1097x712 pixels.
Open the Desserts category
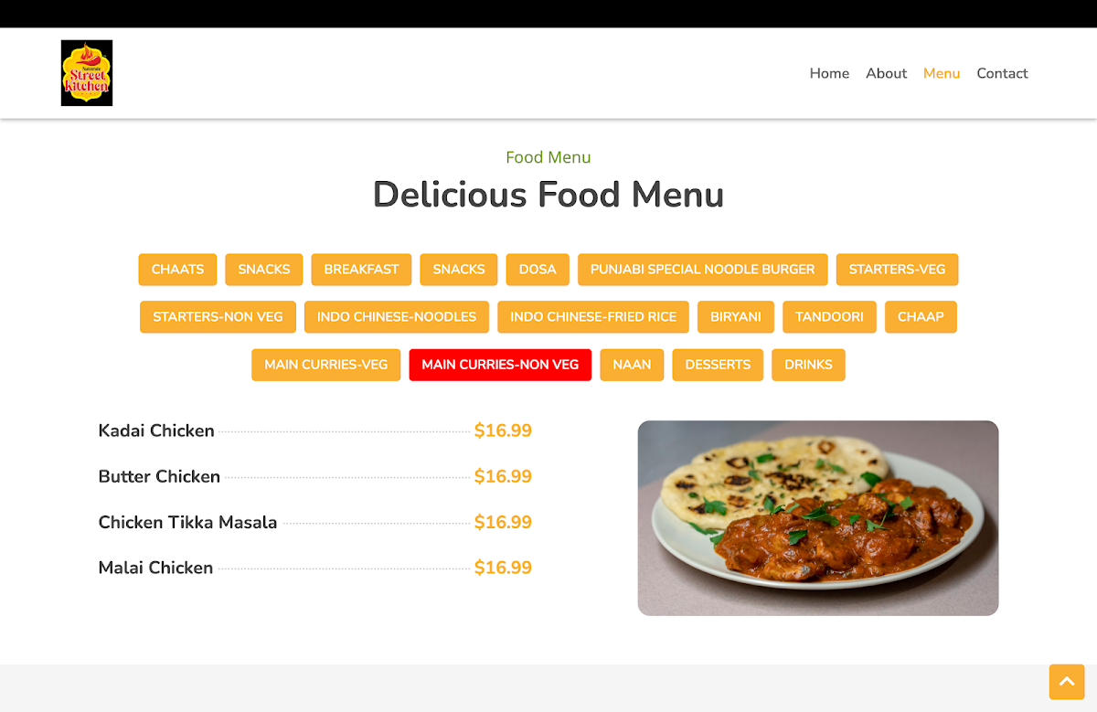(718, 365)
